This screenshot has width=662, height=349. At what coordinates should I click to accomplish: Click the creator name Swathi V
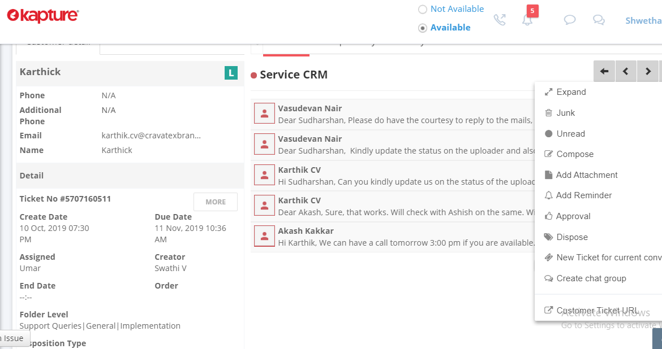point(170,268)
